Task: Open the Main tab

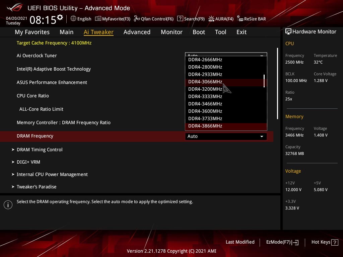Action: pos(67,32)
